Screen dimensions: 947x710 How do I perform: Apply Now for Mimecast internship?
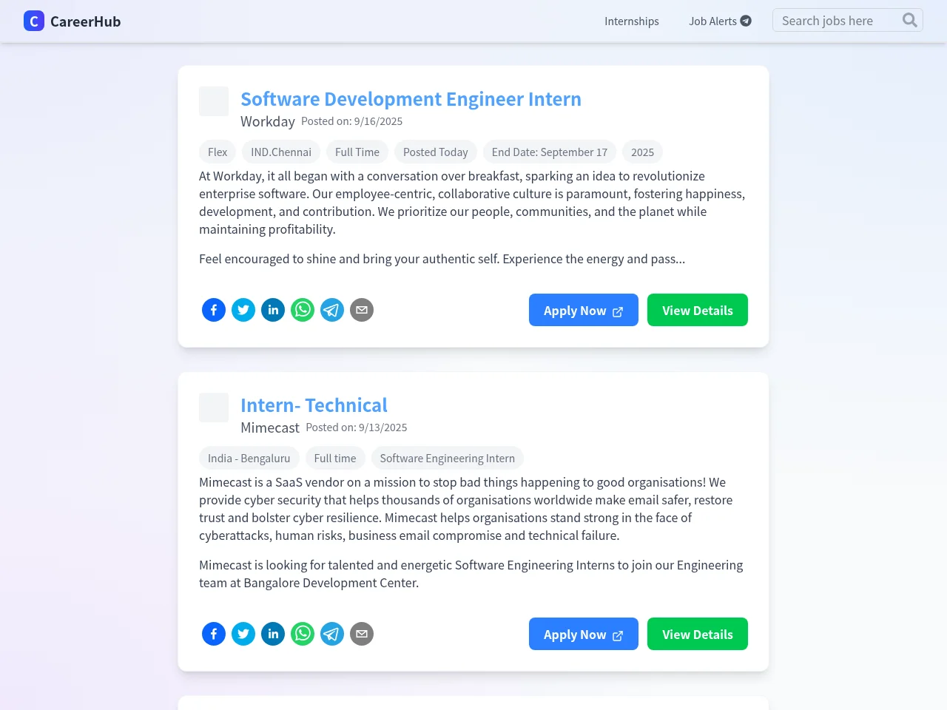click(584, 634)
